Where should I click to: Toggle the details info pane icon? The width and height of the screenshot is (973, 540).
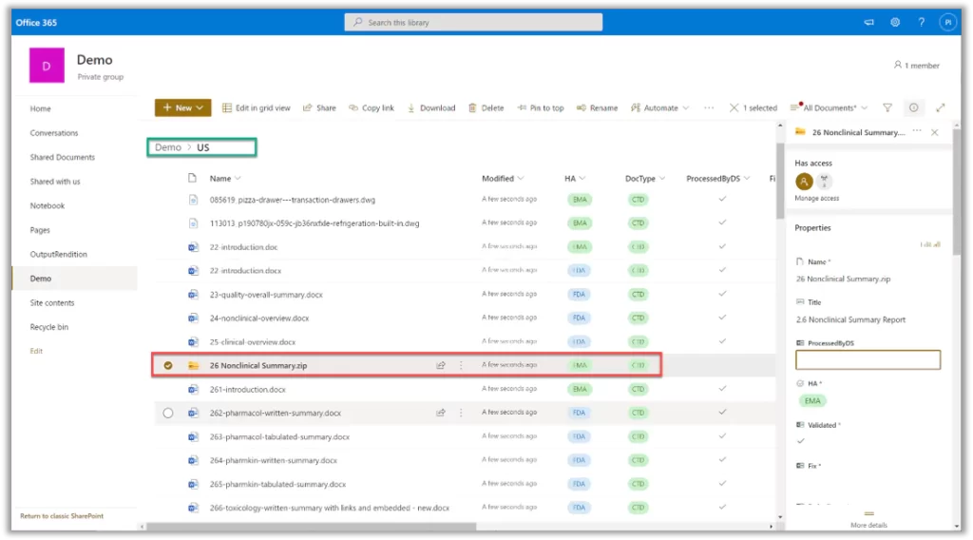pyautogui.click(x=913, y=108)
